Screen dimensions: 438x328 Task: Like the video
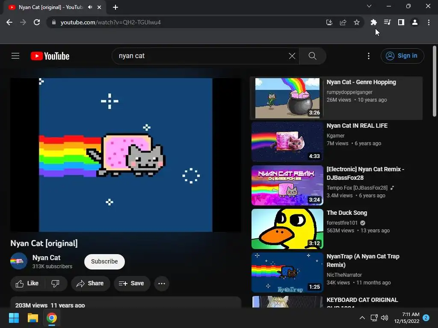tap(27, 284)
